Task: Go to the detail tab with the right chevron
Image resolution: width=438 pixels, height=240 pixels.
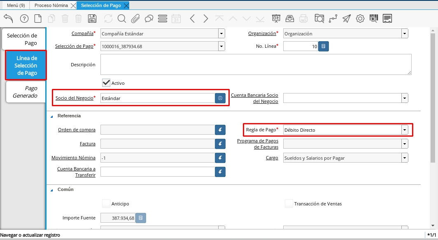Action: [205, 19]
